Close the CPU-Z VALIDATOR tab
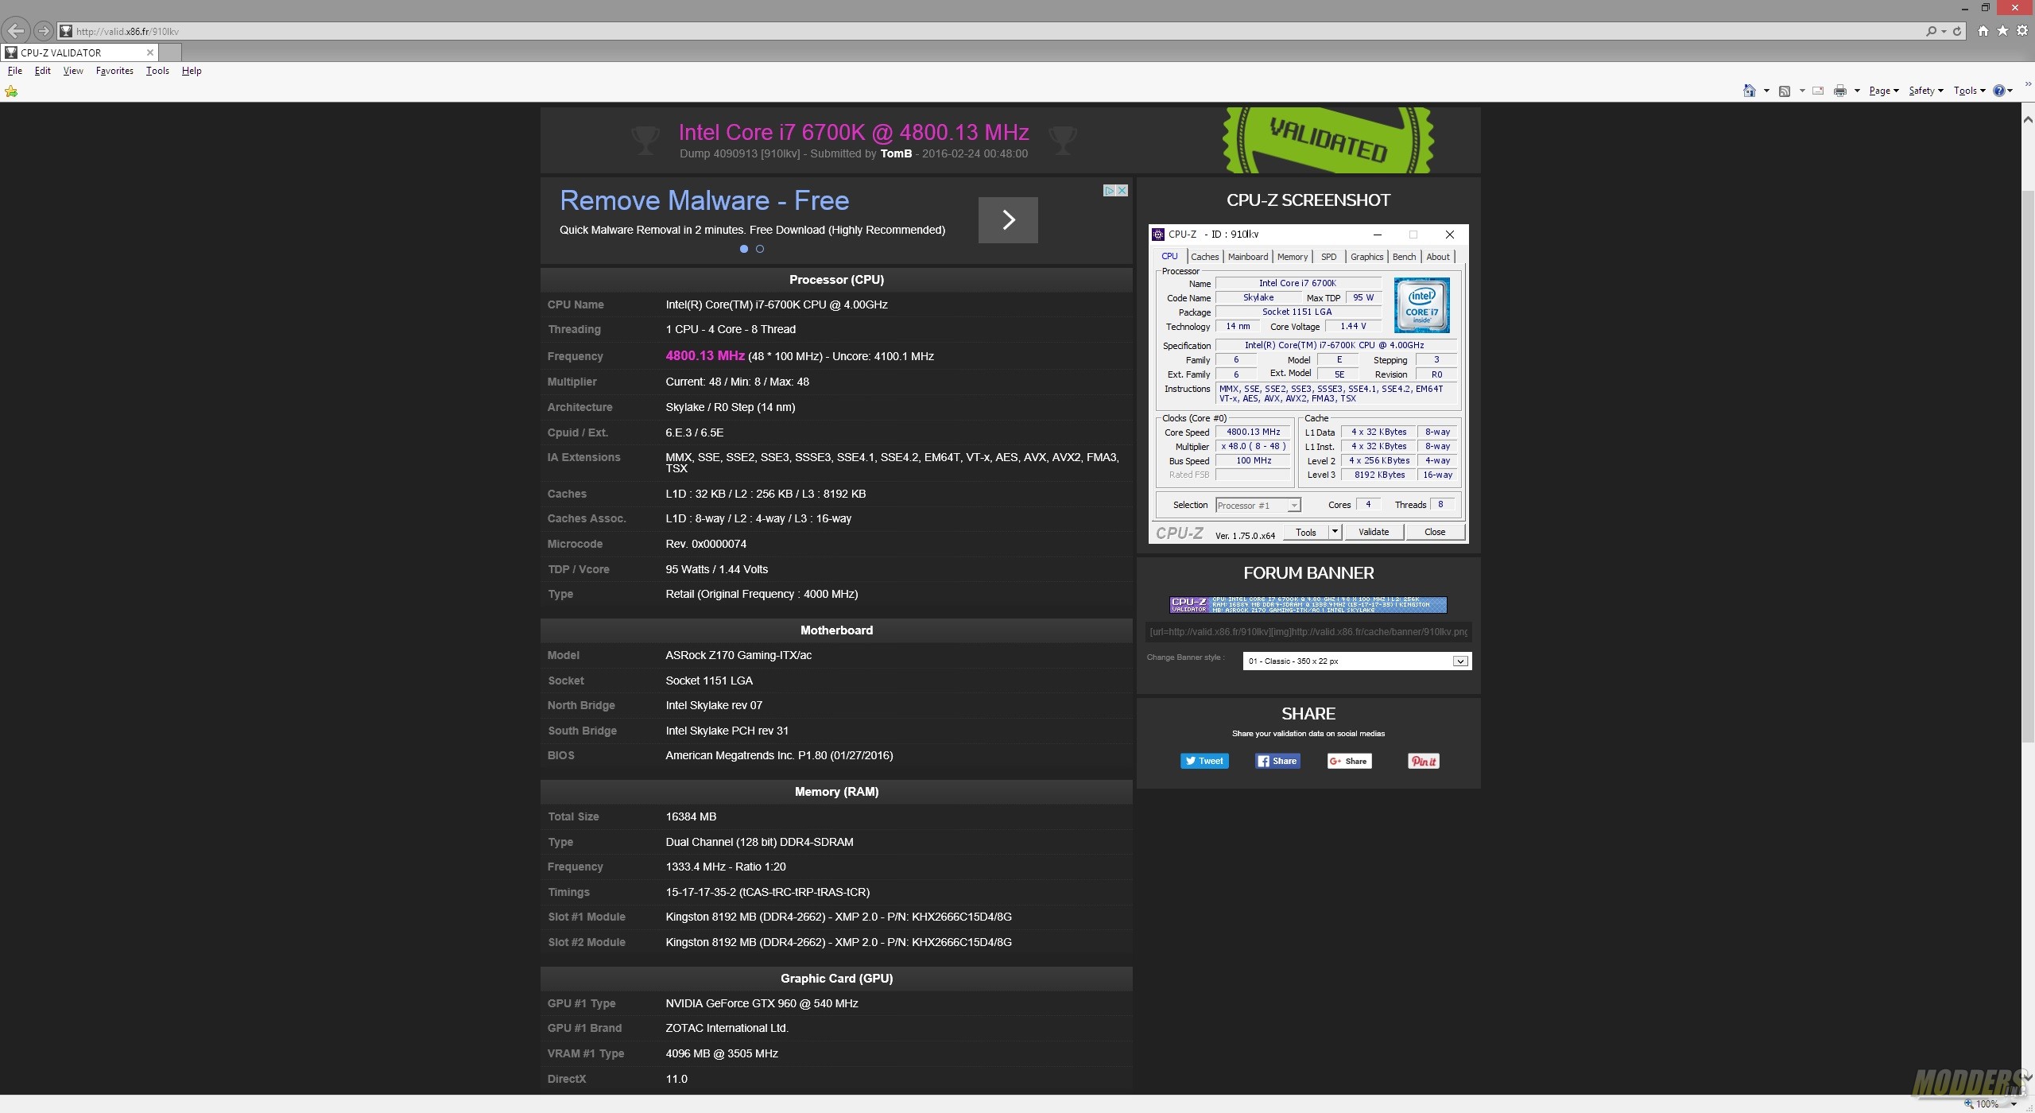The image size is (2035, 1113). pos(149,52)
